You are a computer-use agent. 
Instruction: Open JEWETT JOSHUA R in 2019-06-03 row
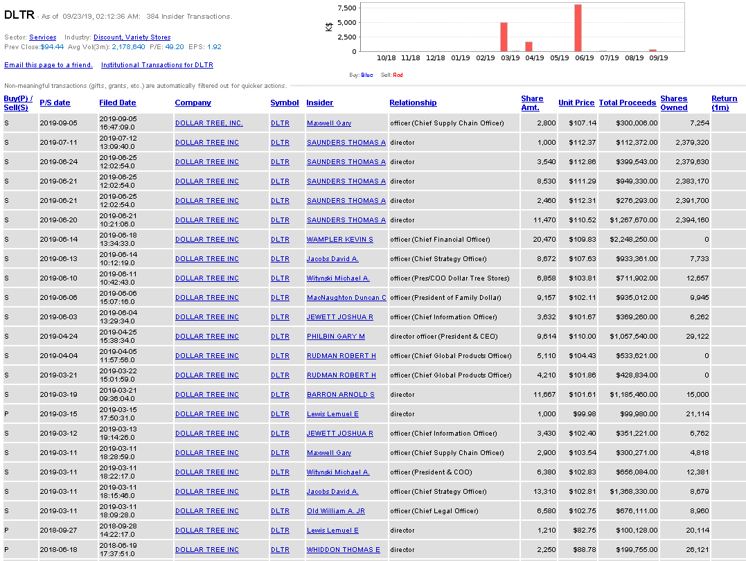pos(339,317)
